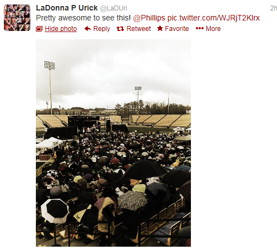Open the tweet's timestamp
Screen dimensions: 277x250
274,8
